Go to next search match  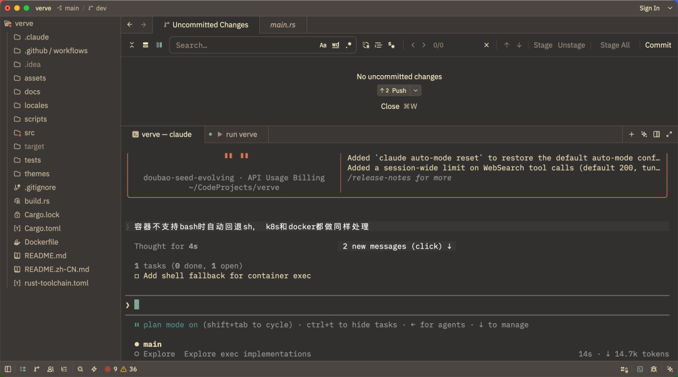(x=424, y=45)
